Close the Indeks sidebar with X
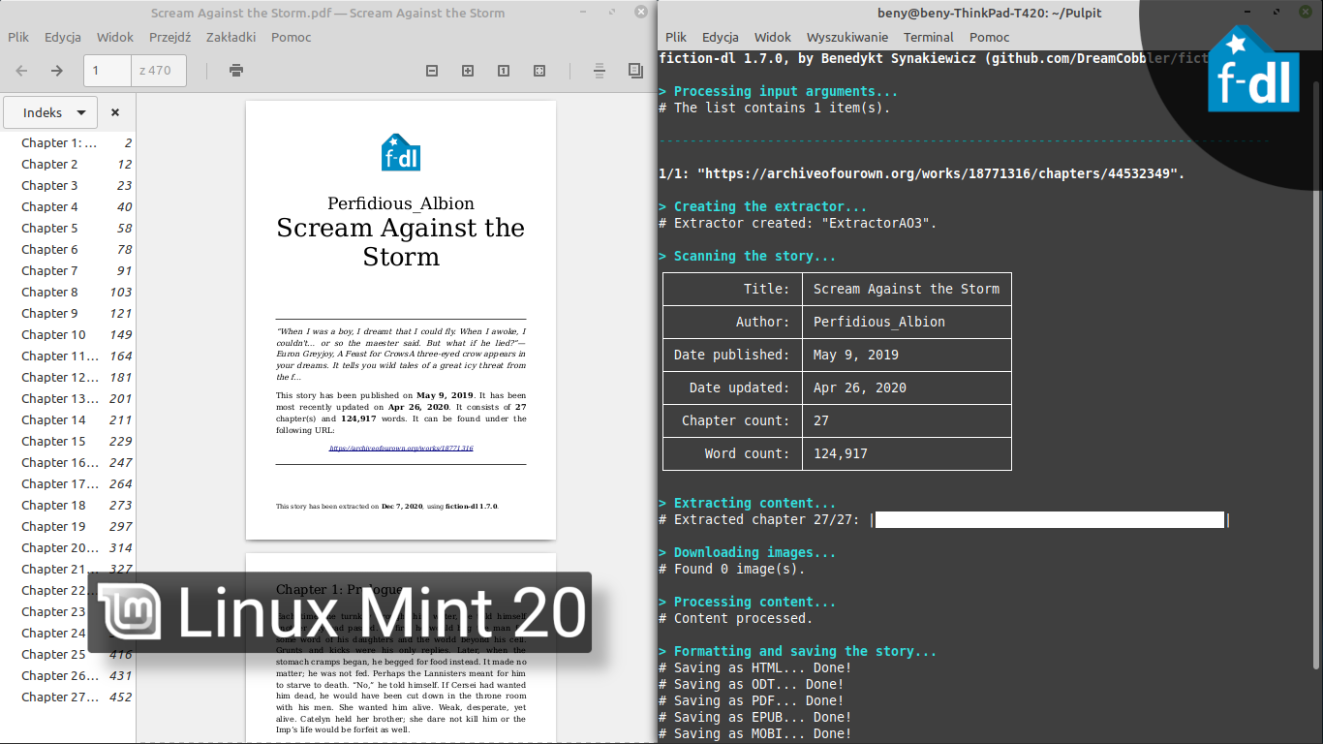This screenshot has width=1323, height=744. [115, 112]
